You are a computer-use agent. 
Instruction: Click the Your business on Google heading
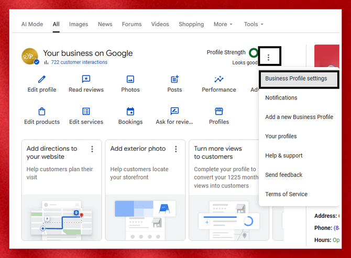88,53
